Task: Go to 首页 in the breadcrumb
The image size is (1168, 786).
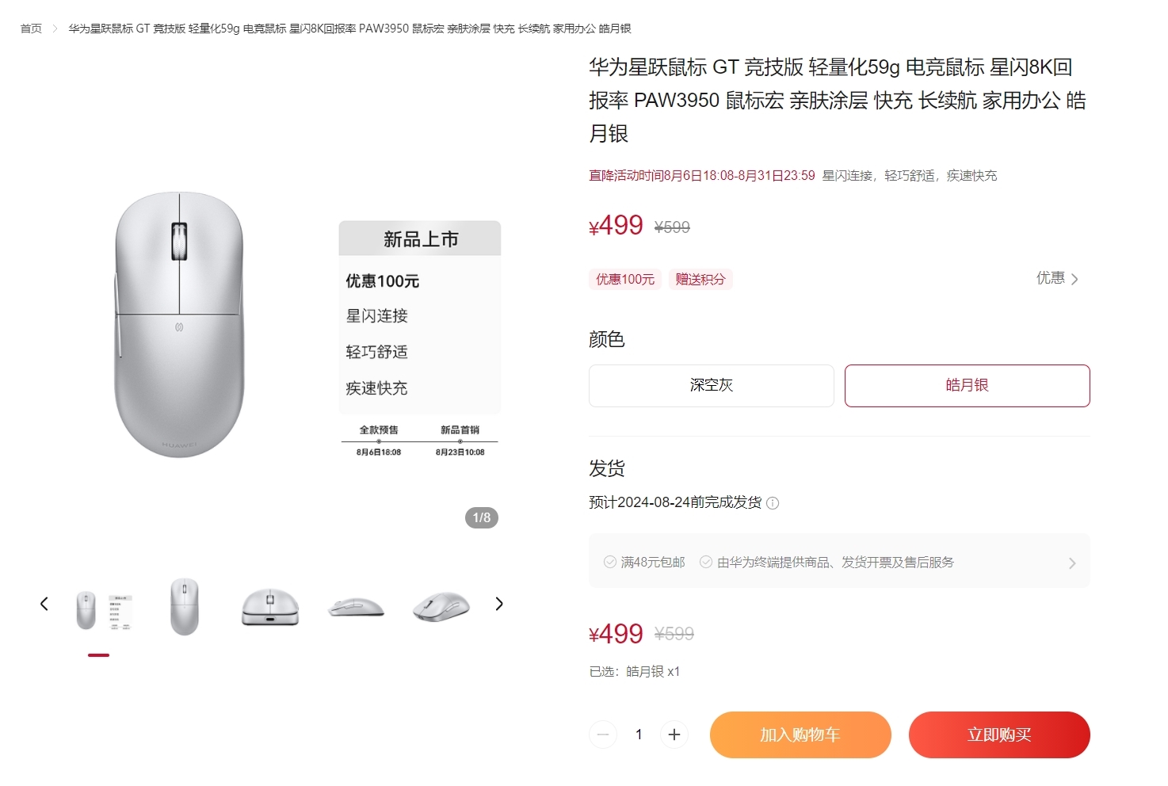Action: [31, 29]
